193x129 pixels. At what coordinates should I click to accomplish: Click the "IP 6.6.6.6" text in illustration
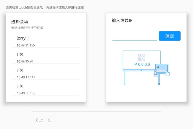tap(142, 64)
